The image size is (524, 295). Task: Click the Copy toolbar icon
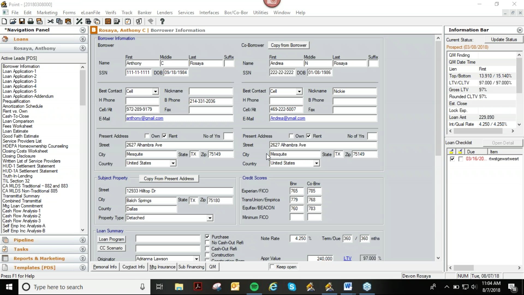pos(59,21)
